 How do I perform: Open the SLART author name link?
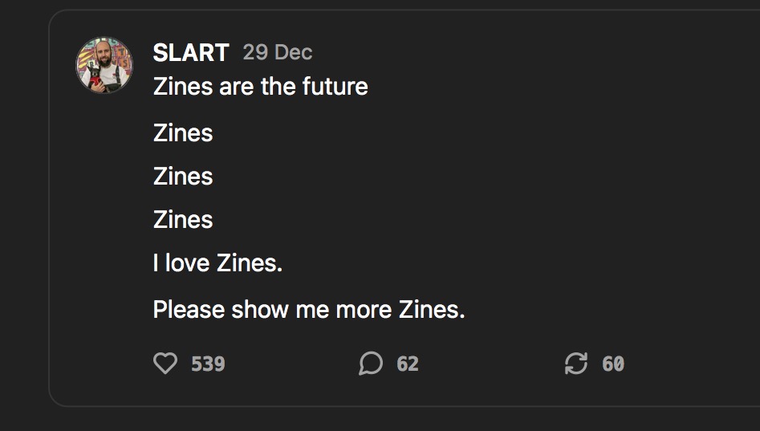pyautogui.click(x=191, y=52)
